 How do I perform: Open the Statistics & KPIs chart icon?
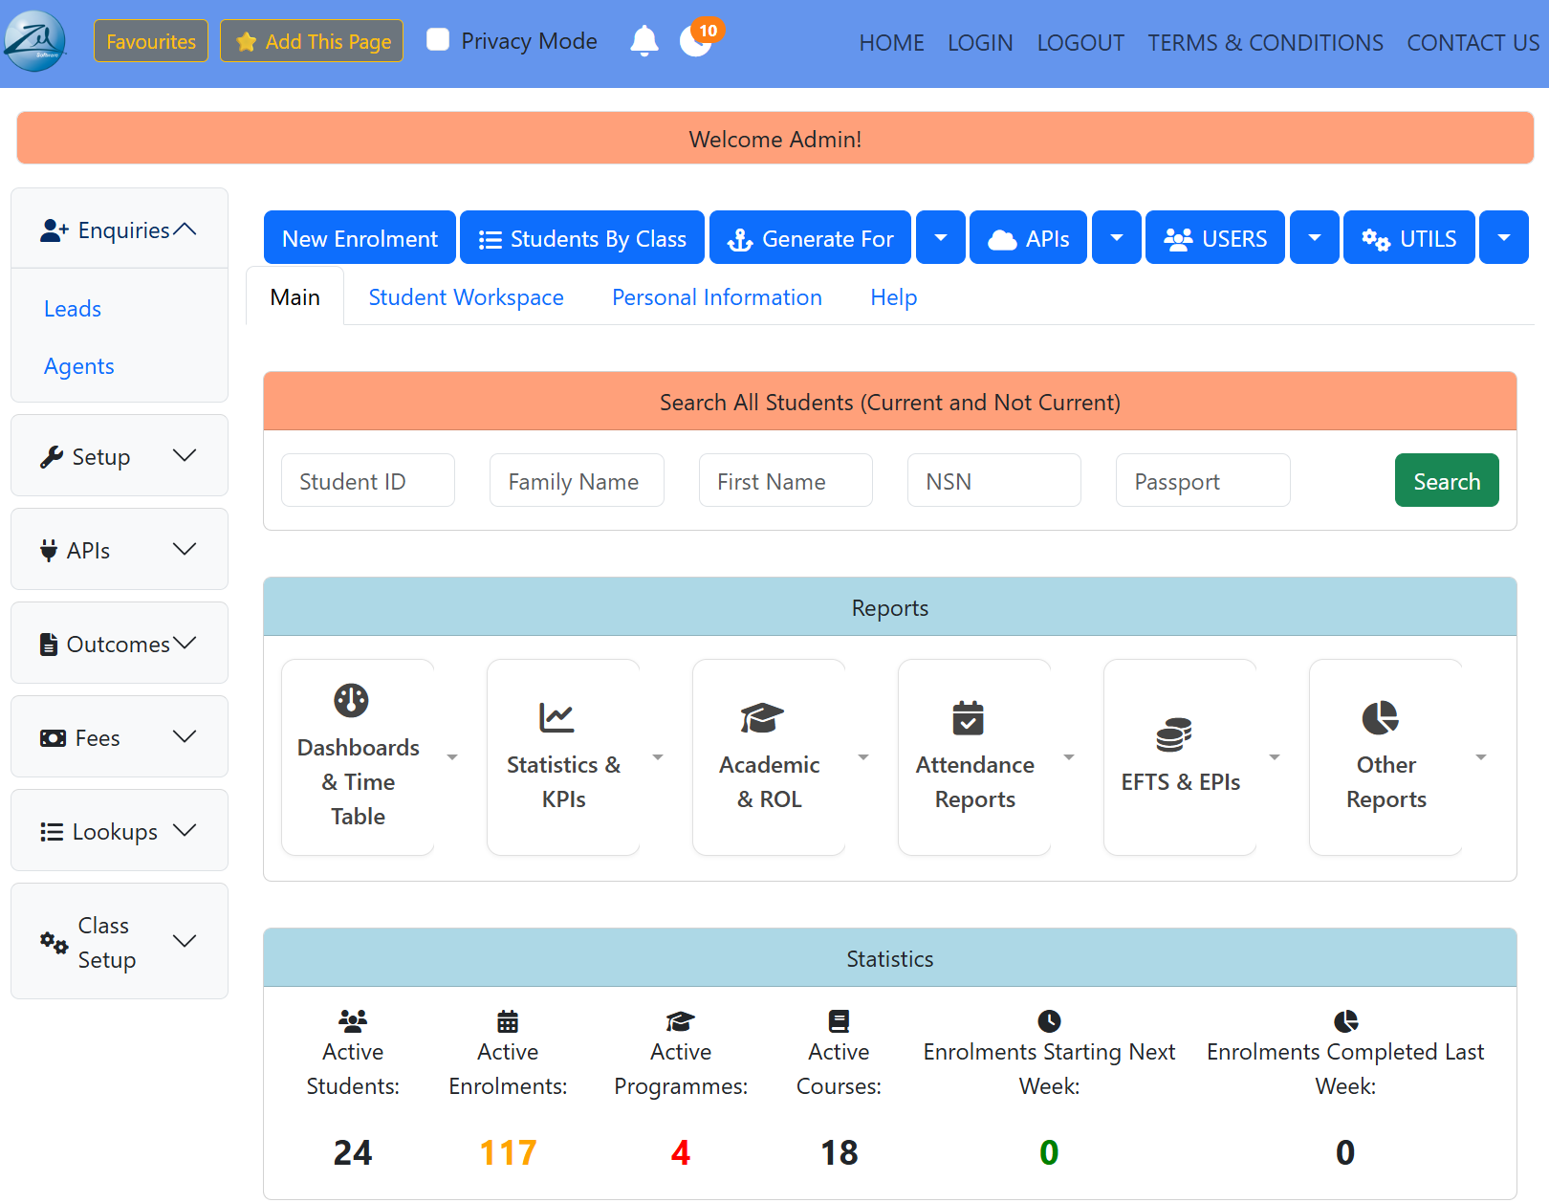pyautogui.click(x=556, y=717)
